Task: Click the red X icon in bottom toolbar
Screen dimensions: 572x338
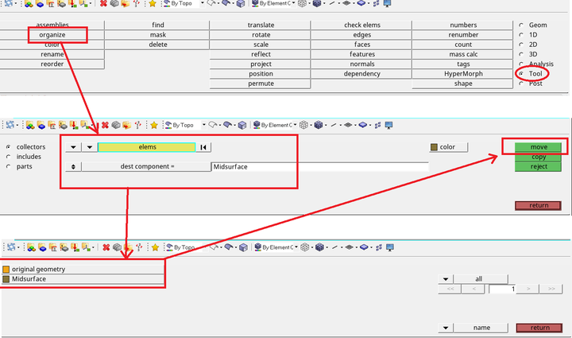Action: pos(105,248)
